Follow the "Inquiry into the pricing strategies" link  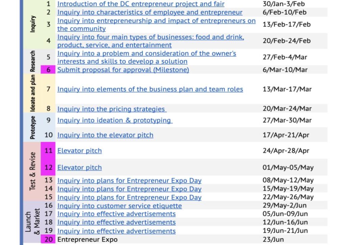click(x=112, y=109)
